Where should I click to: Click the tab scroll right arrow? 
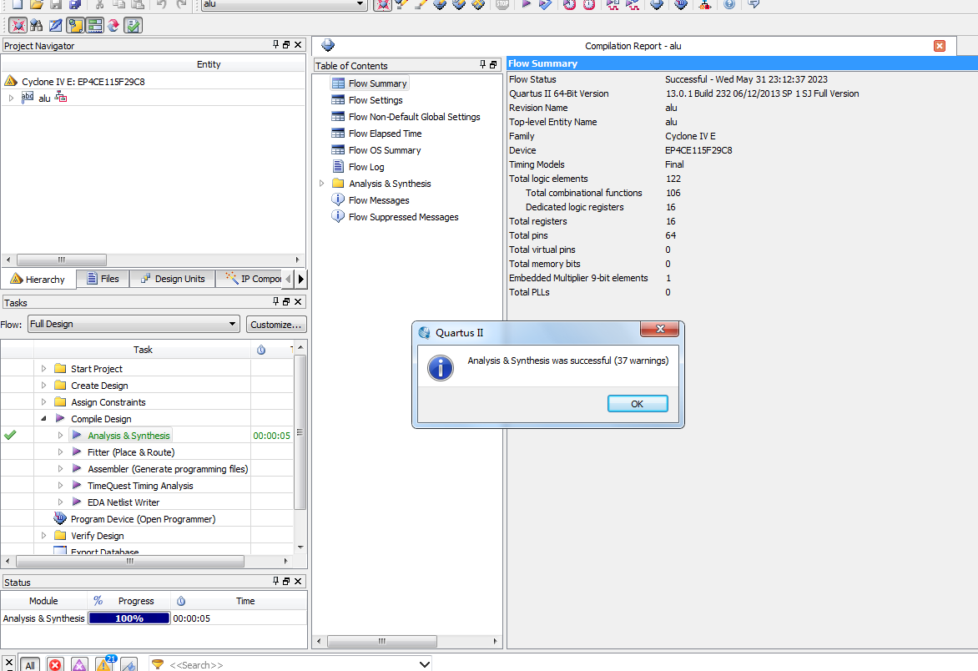300,279
